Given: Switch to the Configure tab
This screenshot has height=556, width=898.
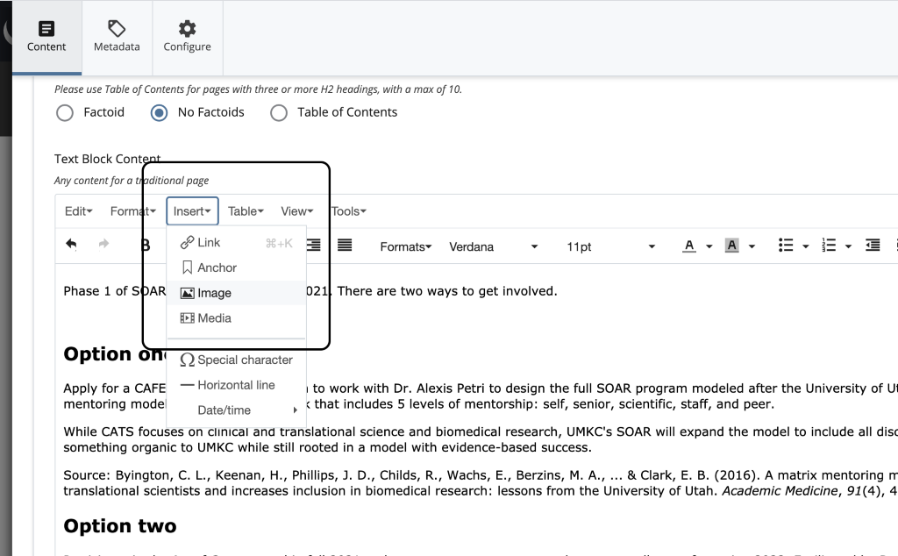Looking at the screenshot, I should click(x=187, y=37).
